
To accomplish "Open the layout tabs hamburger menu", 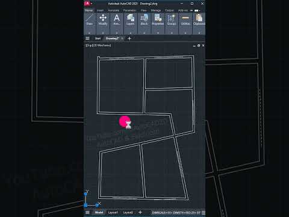I will click(87, 212).
